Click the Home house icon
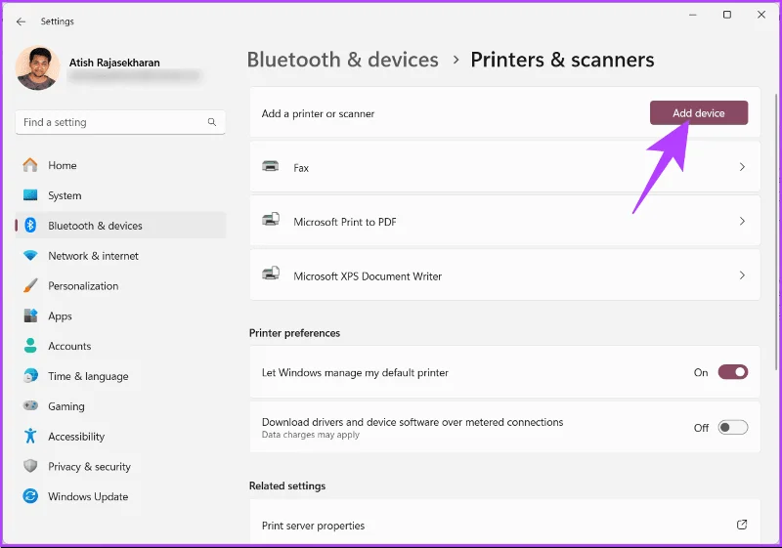782x548 pixels. pyautogui.click(x=30, y=165)
